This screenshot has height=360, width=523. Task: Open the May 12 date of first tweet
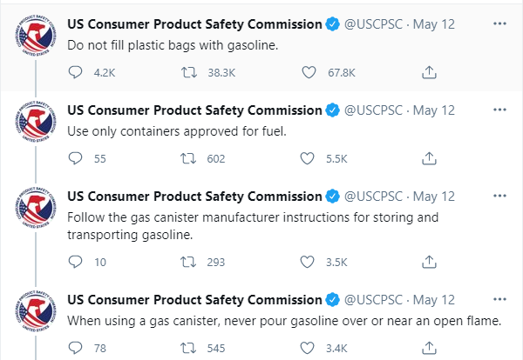point(434,23)
